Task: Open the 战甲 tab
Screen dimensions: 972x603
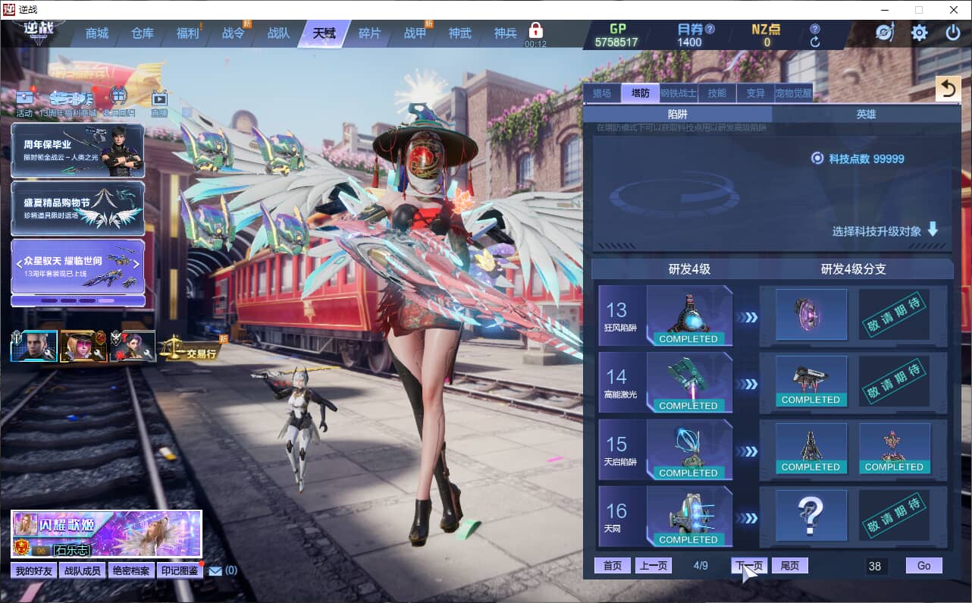Action: point(415,33)
